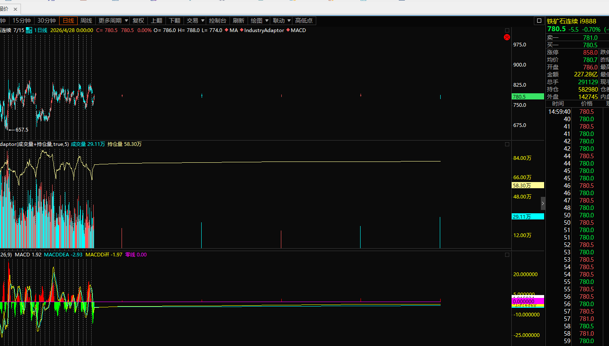Open the grid icon before 1日线

coord(29,30)
